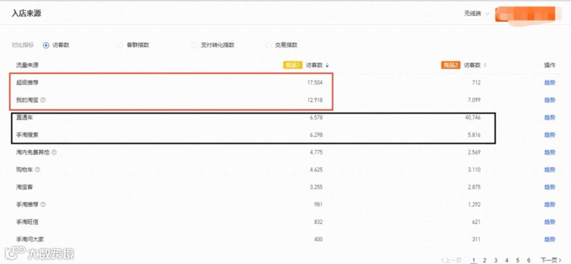Click 上一页 previous page button
Image resolution: width=571 pixels, height=264 pixels.
451,260
